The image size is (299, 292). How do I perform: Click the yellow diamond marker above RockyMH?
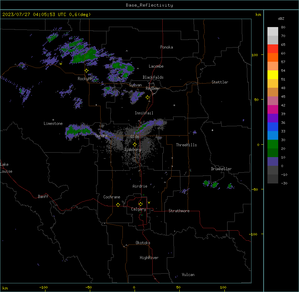pyautogui.click(x=87, y=71)
